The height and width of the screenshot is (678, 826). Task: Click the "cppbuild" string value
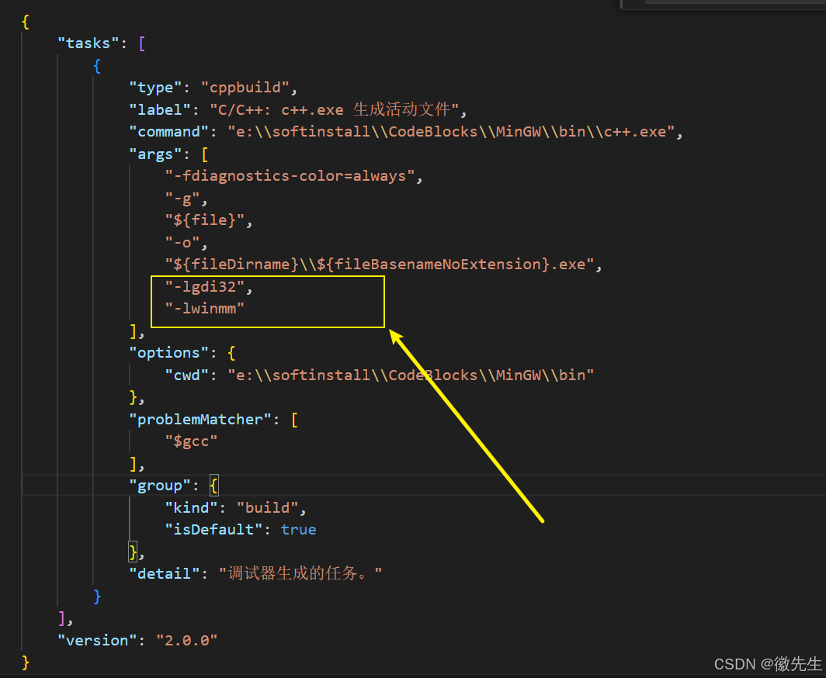(245, 88)
